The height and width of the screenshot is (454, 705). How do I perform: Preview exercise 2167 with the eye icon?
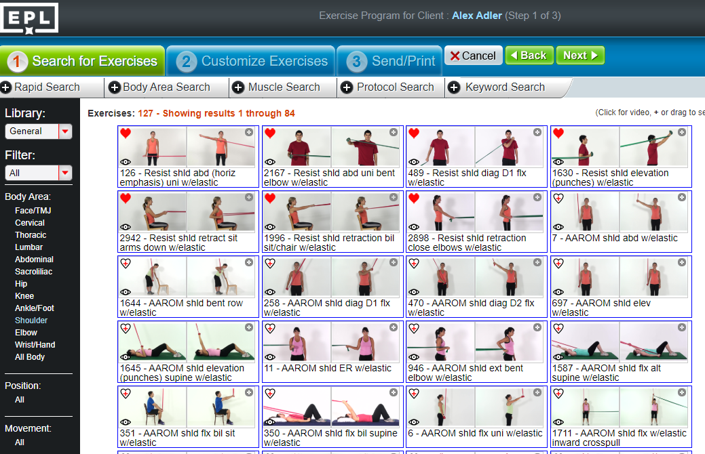click(270, 162)
